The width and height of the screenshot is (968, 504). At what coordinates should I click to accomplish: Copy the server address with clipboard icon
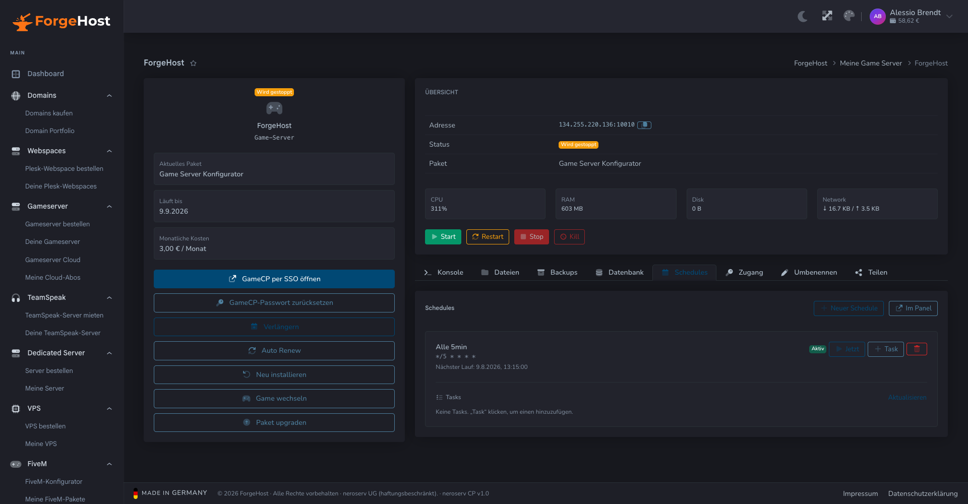tap(644, 125)
